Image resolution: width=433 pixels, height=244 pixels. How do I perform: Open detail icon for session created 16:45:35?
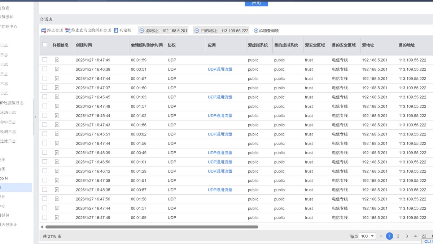click(57, 190)
